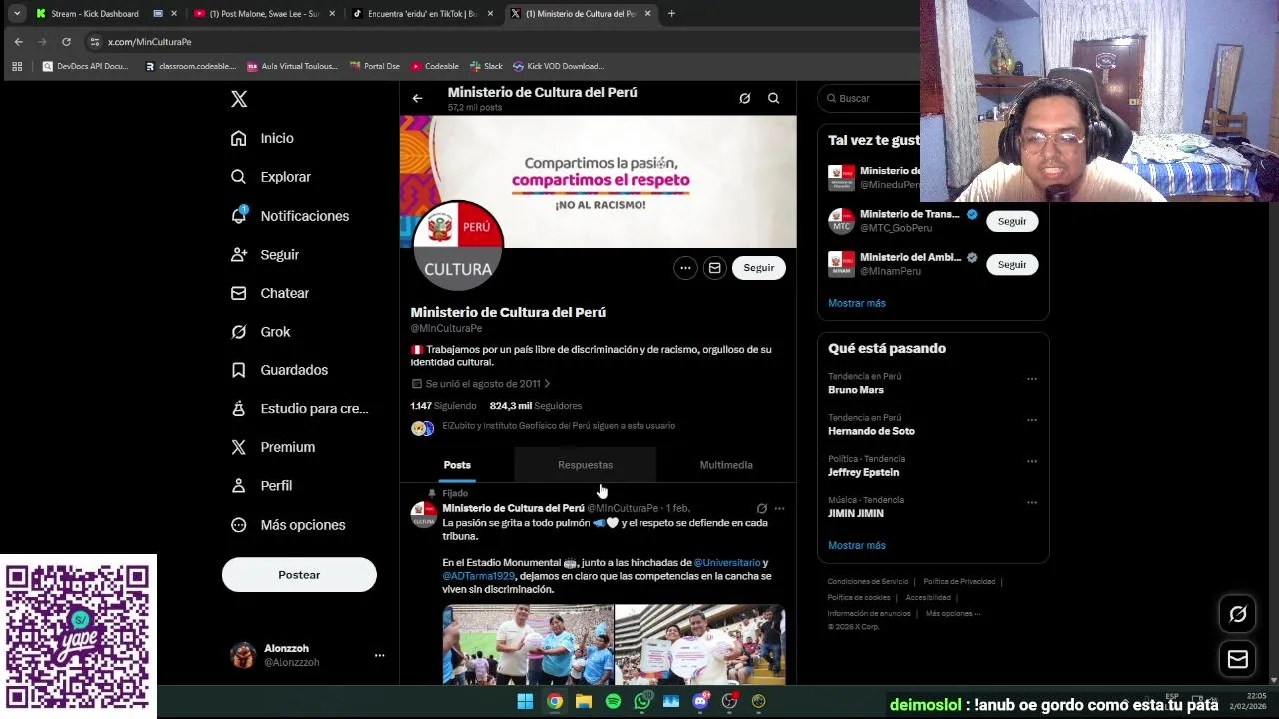Send a message via envelope icon on profile
The image size is (1279, 719).
pos(714,268)
